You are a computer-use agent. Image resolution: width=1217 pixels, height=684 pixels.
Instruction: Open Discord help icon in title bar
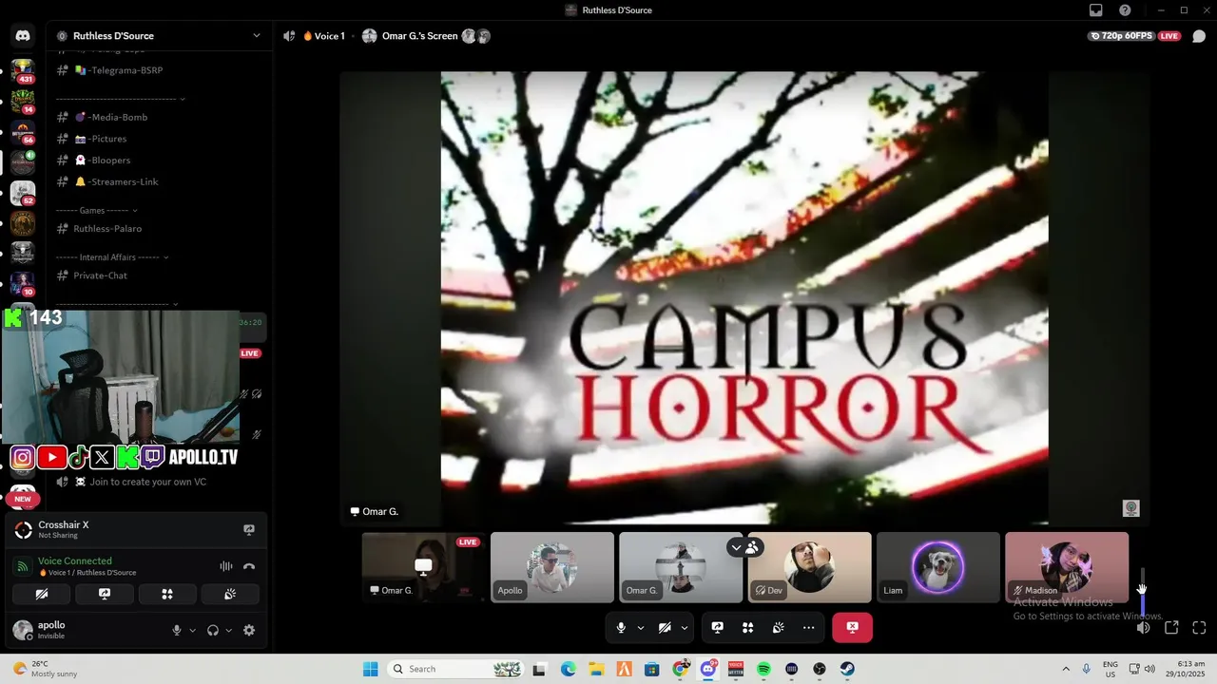pos(1126,10)
